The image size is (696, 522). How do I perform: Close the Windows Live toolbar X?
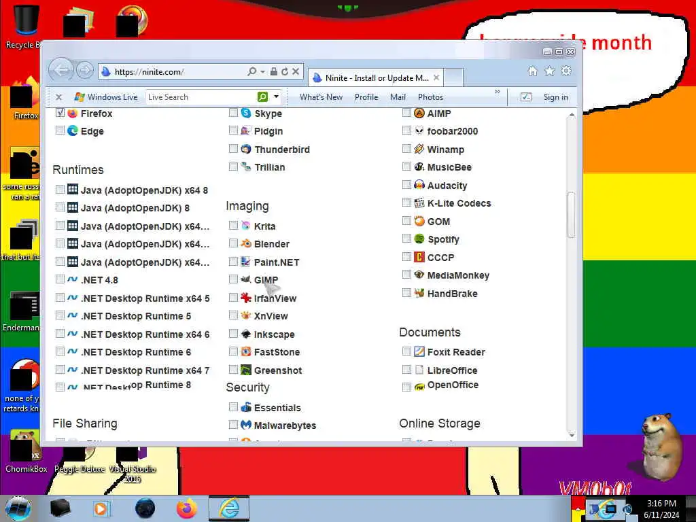click(x=58, y=97)
